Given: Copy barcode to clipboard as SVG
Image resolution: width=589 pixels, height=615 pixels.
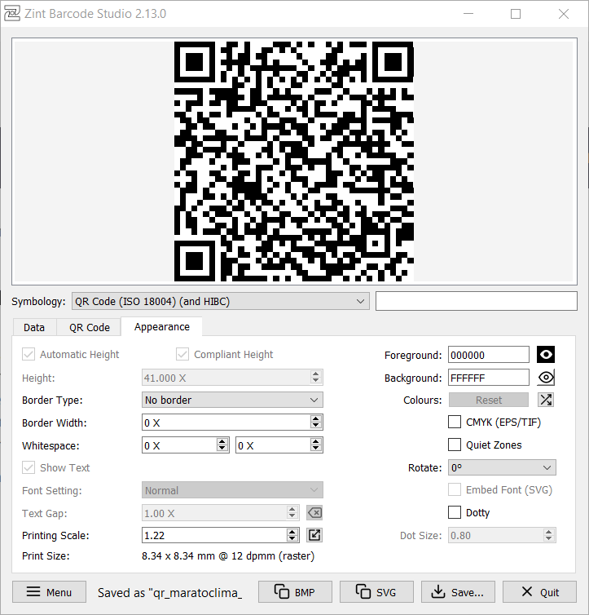Looking at the screenshot, I should tap(376, 592).
